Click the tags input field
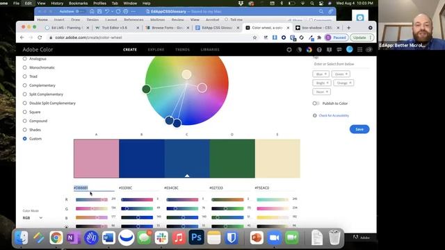The height and width of the screenshot is (250, 445). pyautogui.click(x=341, y=64)
